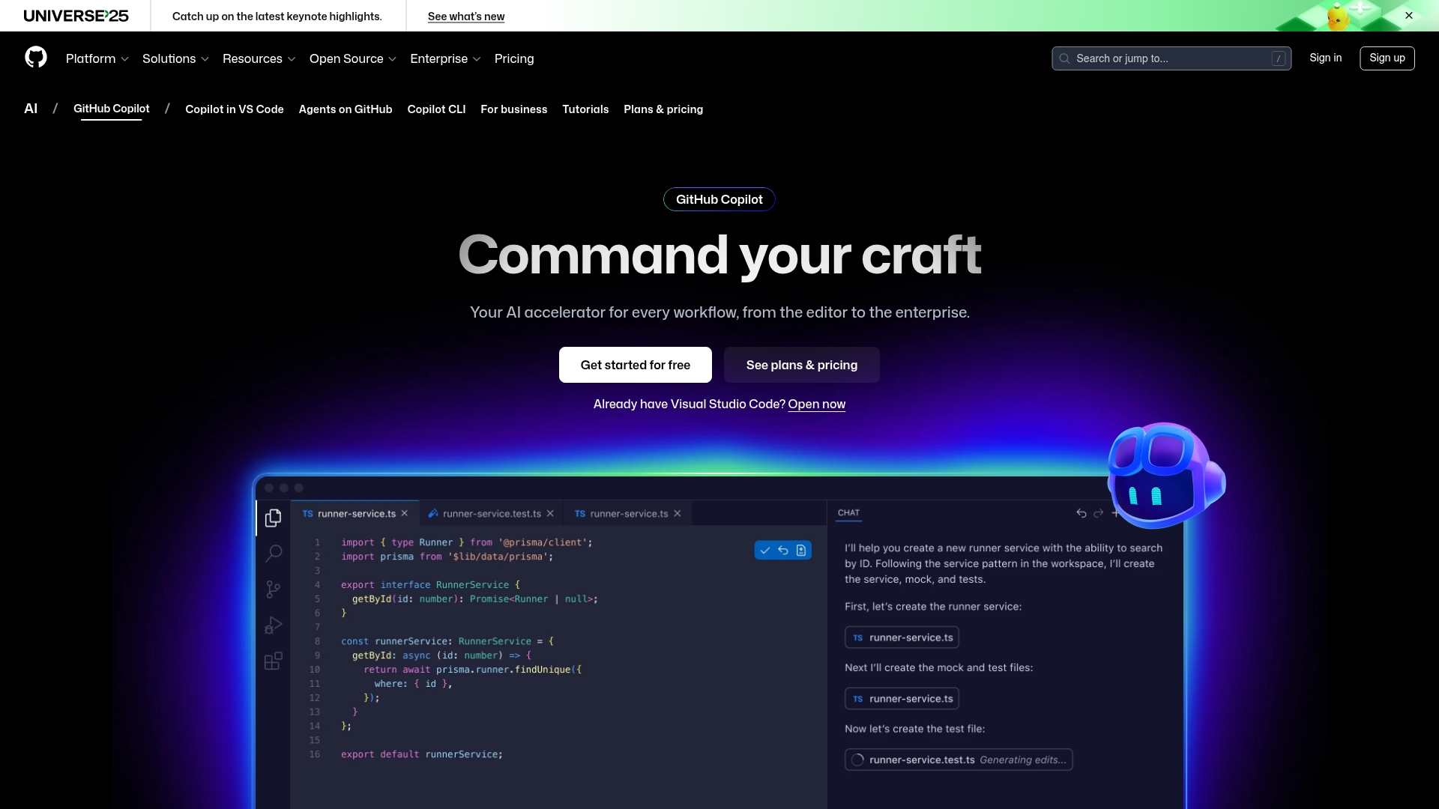1439x809 pixels.
Task: Open Visual Studio Code via the Open now link
Action: (817, 404)
